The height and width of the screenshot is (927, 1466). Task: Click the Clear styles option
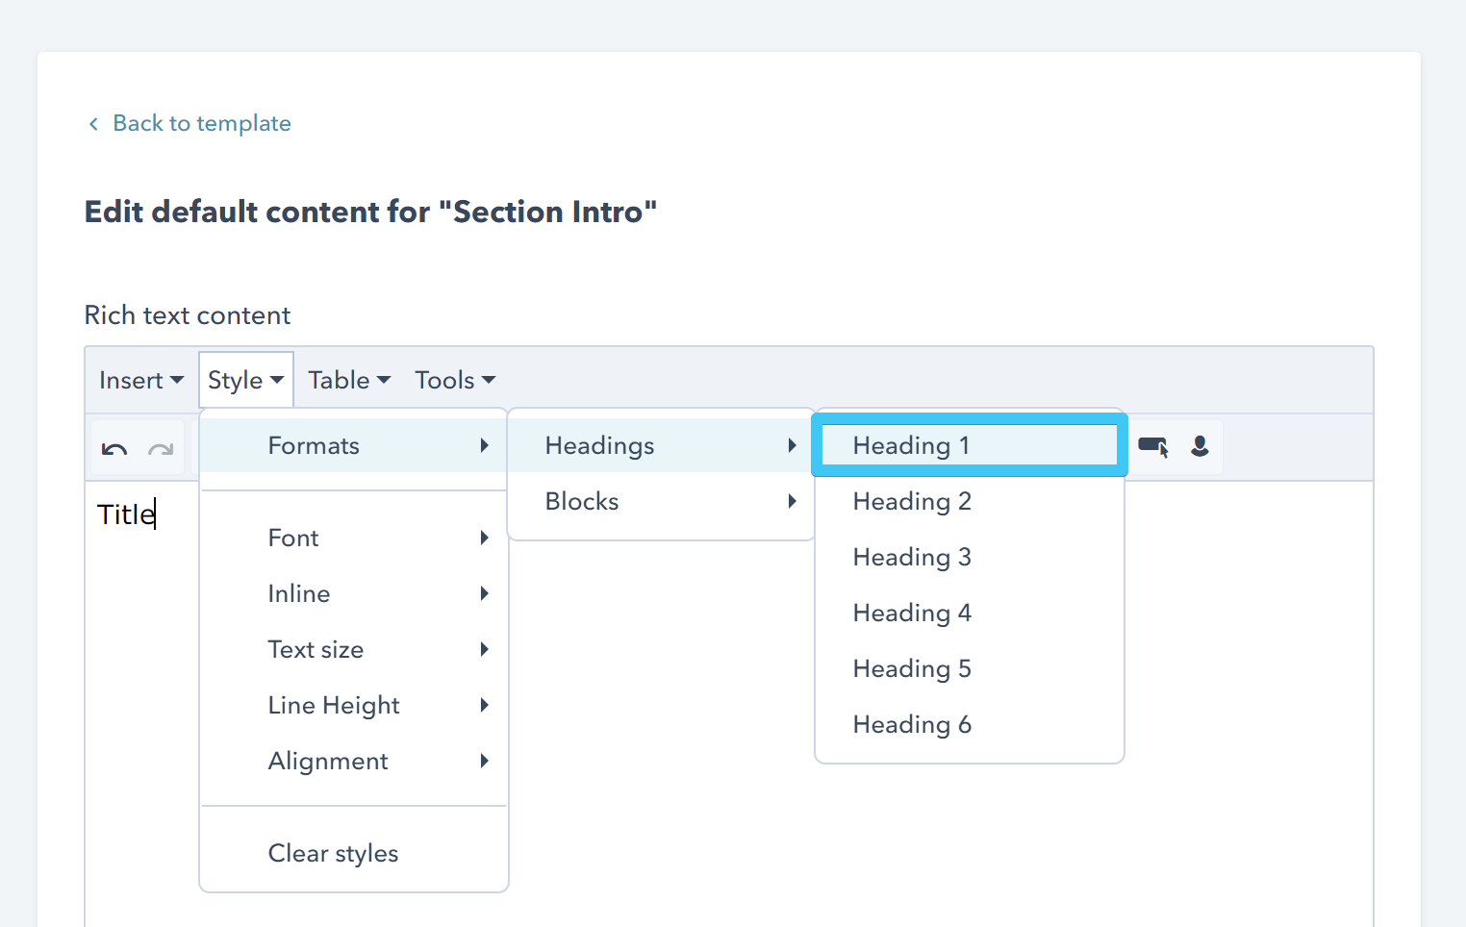(333, 853)
